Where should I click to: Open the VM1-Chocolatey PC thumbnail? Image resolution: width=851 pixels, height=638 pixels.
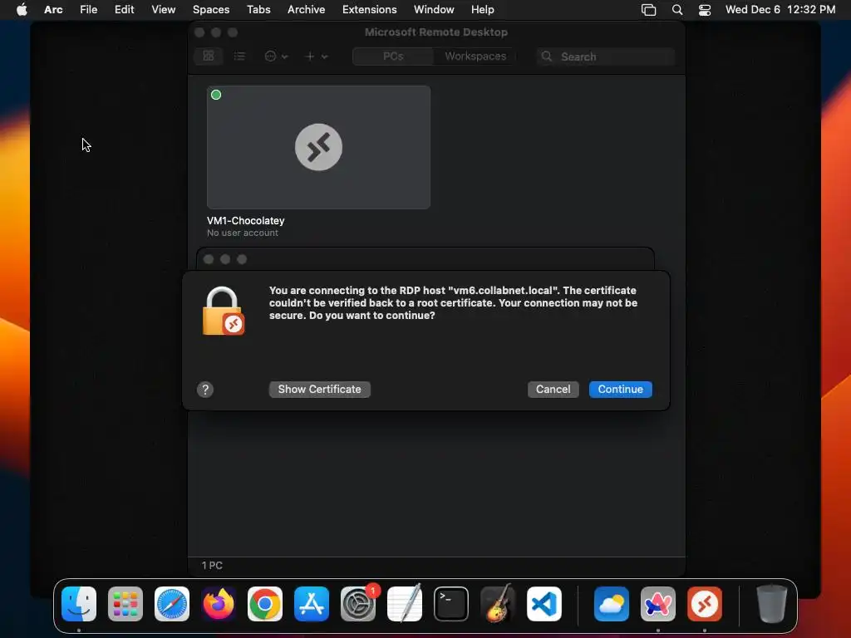[x=318, y=147]
